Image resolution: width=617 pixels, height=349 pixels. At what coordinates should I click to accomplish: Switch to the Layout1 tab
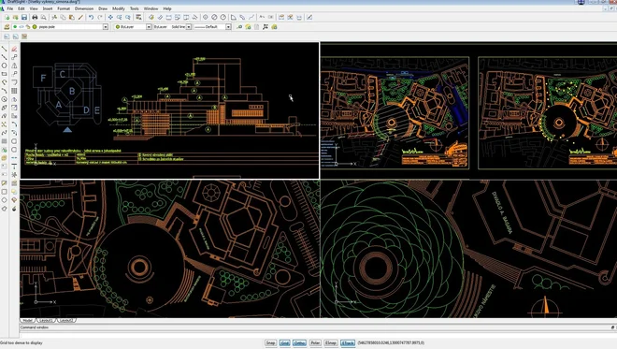tap(46, 320)
